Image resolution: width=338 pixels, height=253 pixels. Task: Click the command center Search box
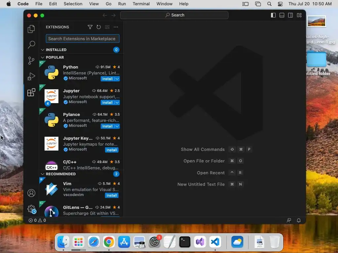[174, 15]
